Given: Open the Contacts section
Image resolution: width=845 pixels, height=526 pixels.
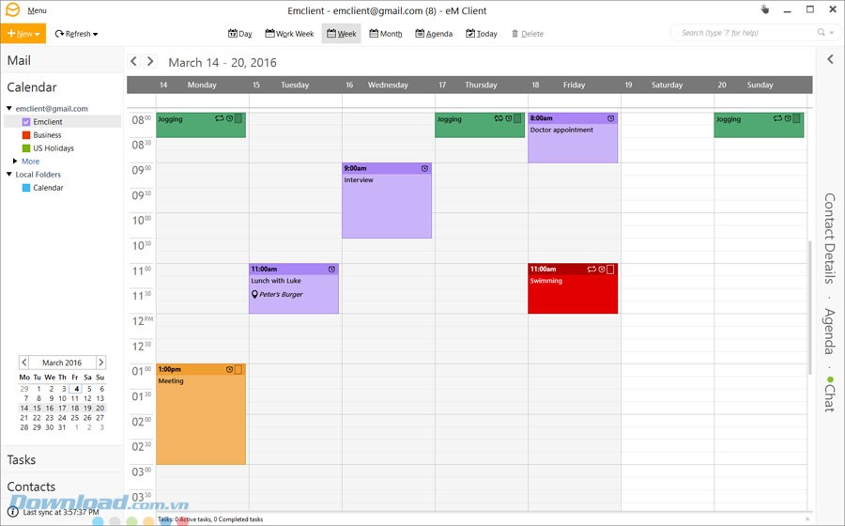Looking at the screenshot, I should (31, 487).
